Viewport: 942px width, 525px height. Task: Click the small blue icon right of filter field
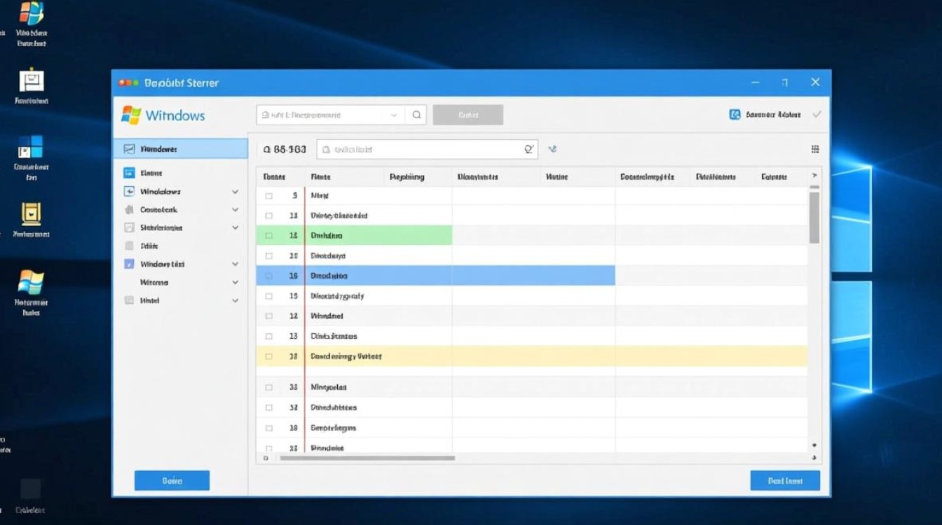pos(552,149)
